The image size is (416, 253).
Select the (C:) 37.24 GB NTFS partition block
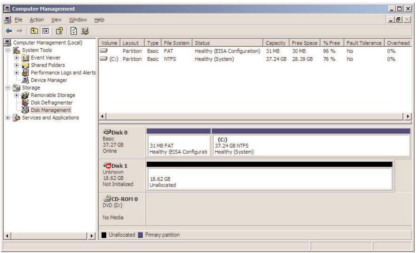[311, 143]
